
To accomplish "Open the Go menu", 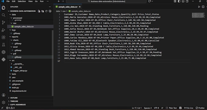I will coord(36,1).
